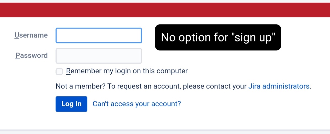Click the Username input field
Screen dimensions: 330x134
(99, 35)
